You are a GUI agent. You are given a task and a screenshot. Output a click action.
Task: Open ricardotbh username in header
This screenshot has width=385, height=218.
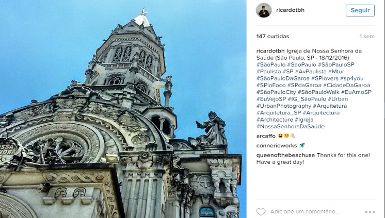point(290,10)
